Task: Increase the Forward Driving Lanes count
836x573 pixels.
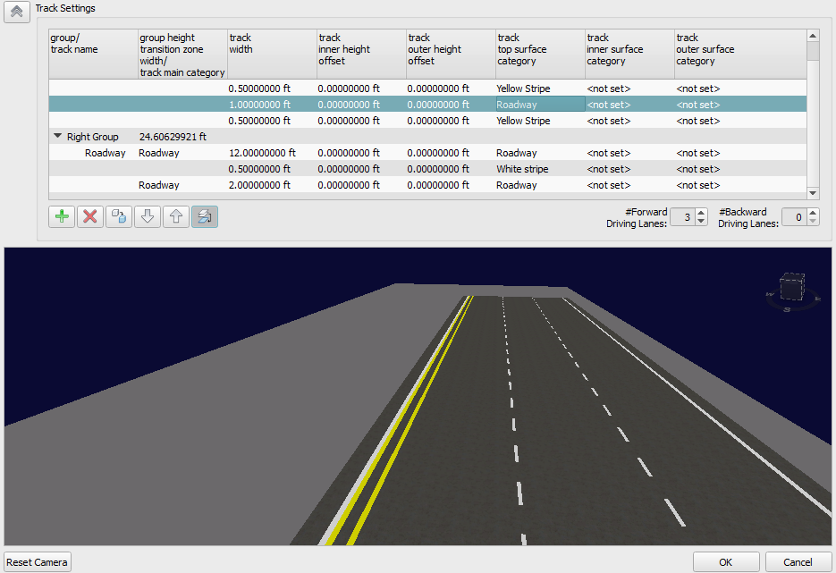Action: [x=701, y=212]
